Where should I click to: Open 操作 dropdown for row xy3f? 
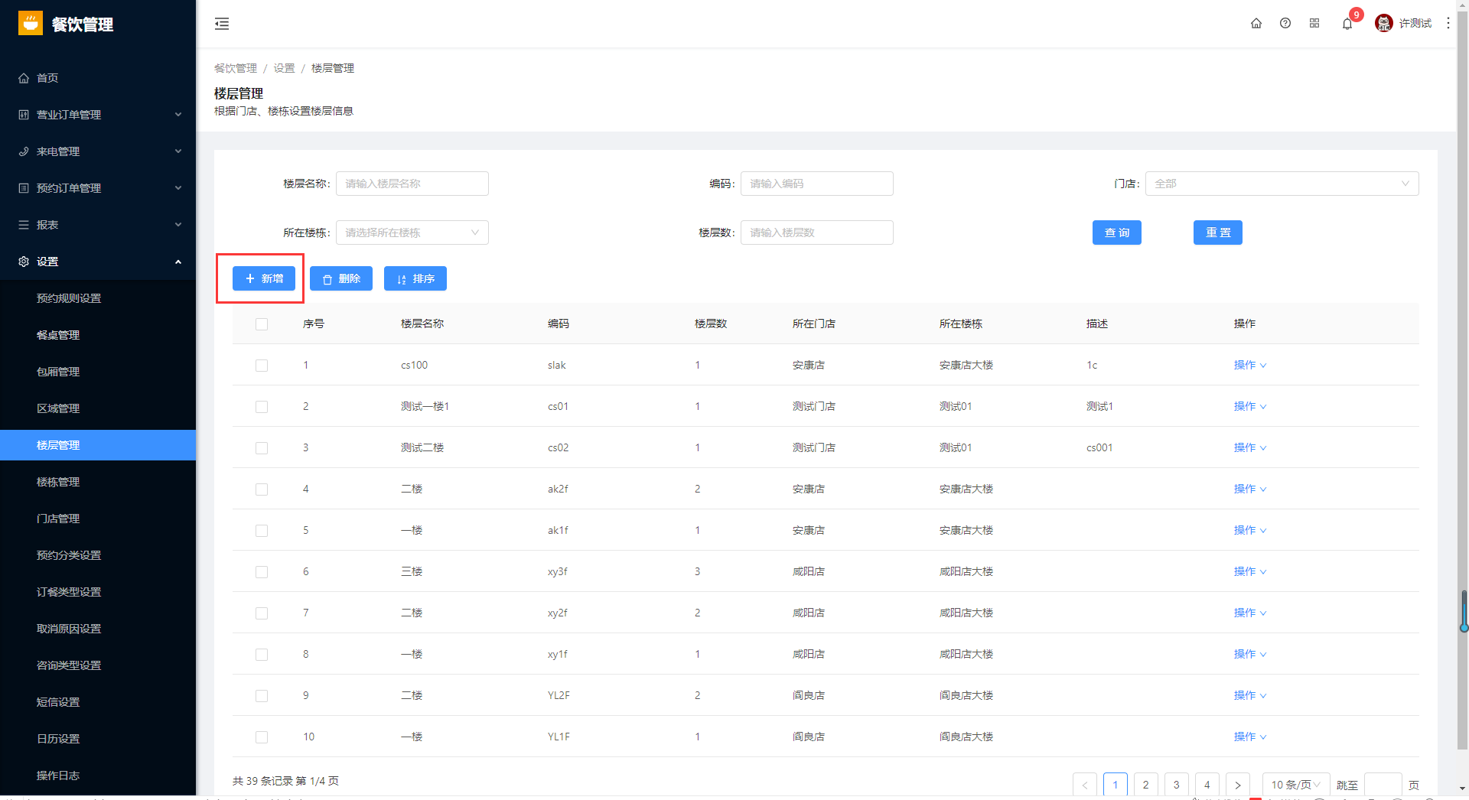click(x=1250, y=572)
